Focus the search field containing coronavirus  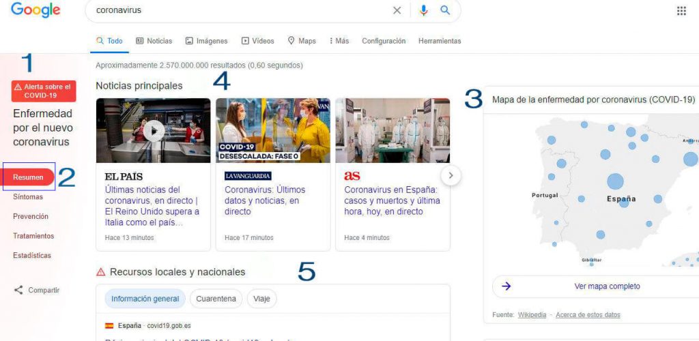(241, 10)
